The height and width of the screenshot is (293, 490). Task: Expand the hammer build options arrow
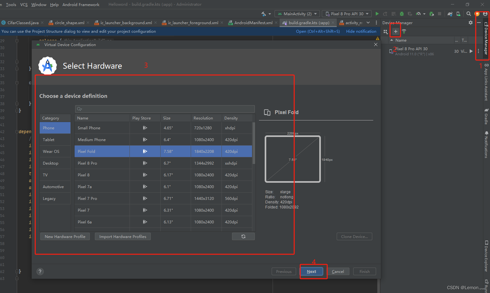270,14
